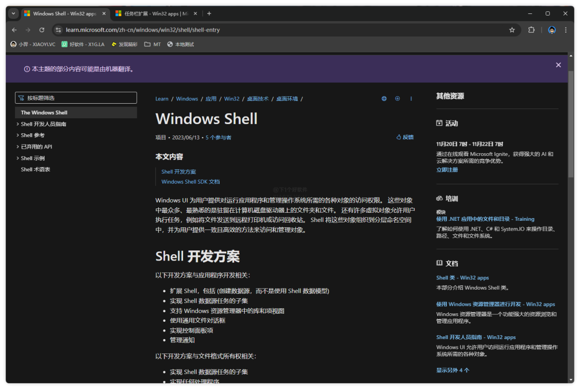
Task: Click the 反馈 feedback button
Action: (x=405, y=138)
